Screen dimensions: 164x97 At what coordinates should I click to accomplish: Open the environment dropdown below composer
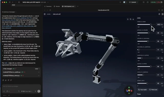tap(5, 95)
